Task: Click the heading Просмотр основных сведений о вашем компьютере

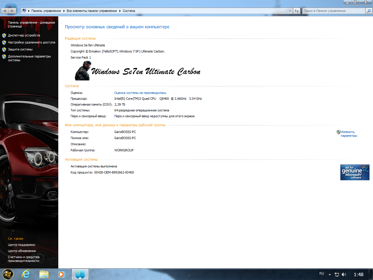Action: pos(117,27)
